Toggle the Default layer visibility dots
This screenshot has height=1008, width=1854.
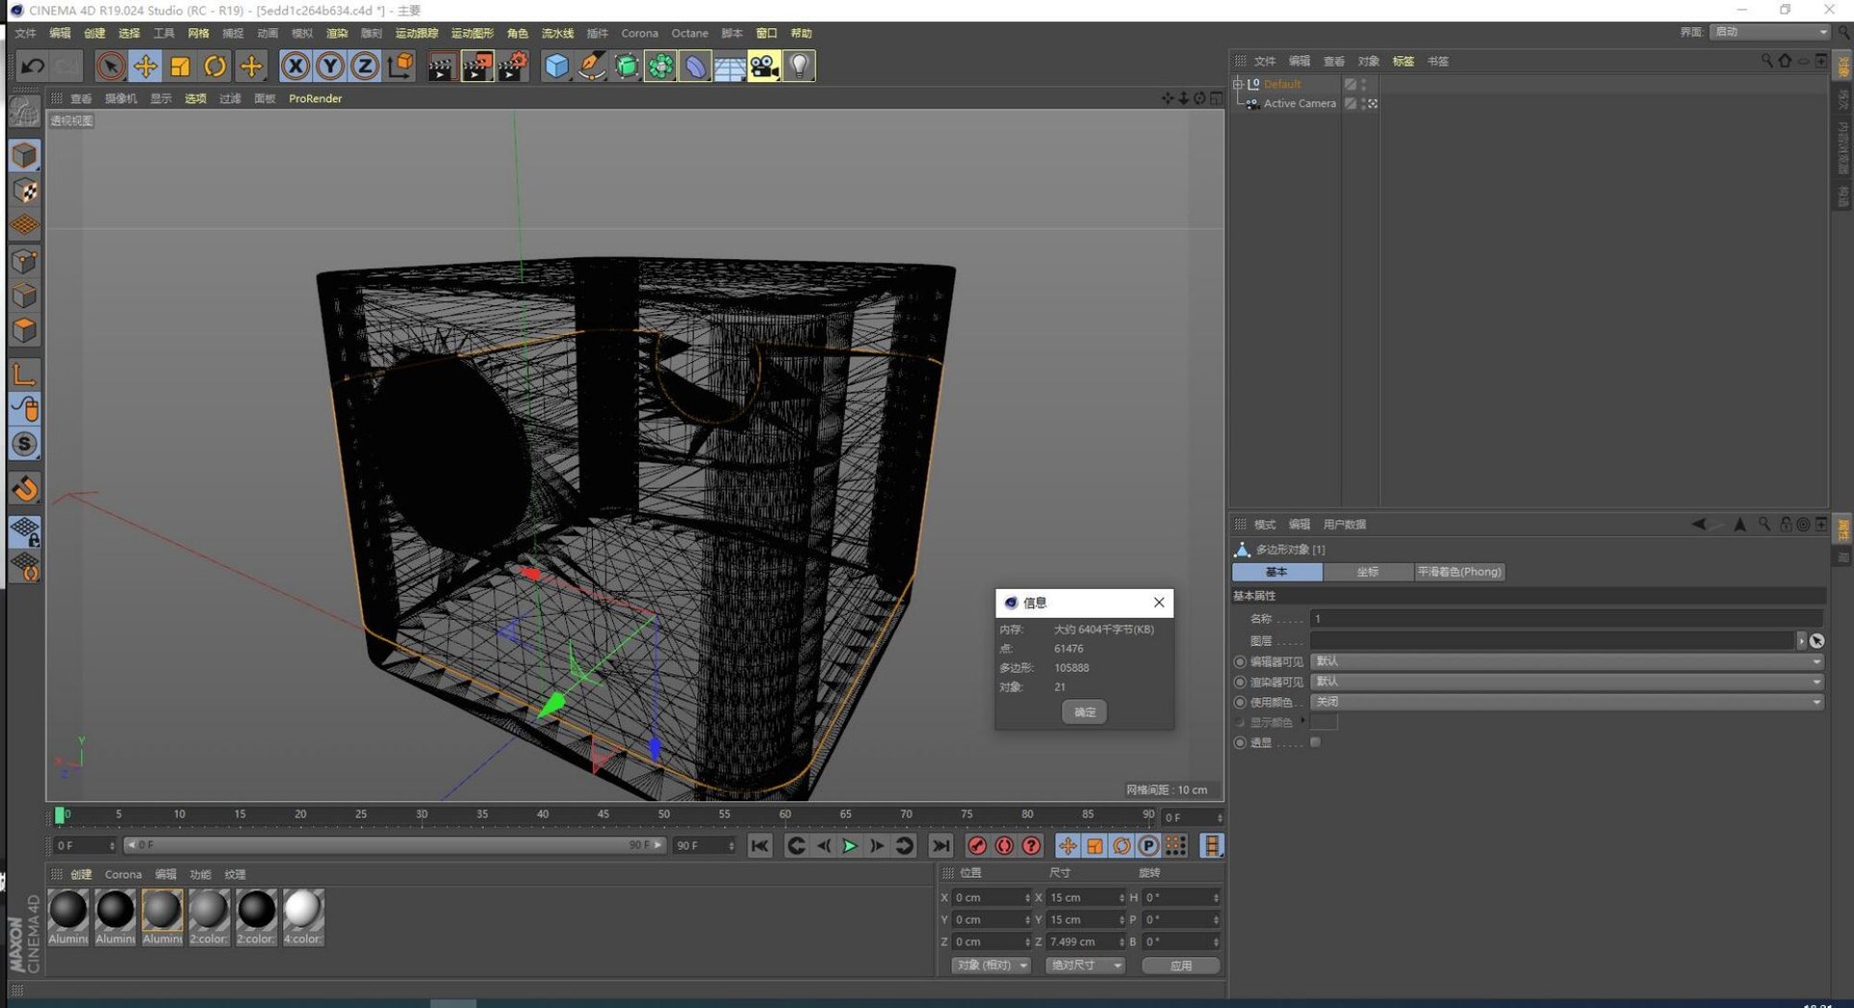click(x=1363, y=84)
